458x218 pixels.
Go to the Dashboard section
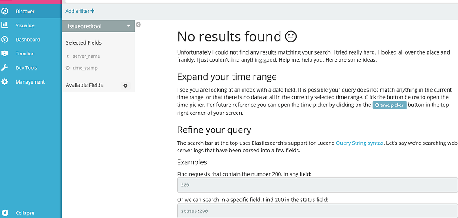28,39
